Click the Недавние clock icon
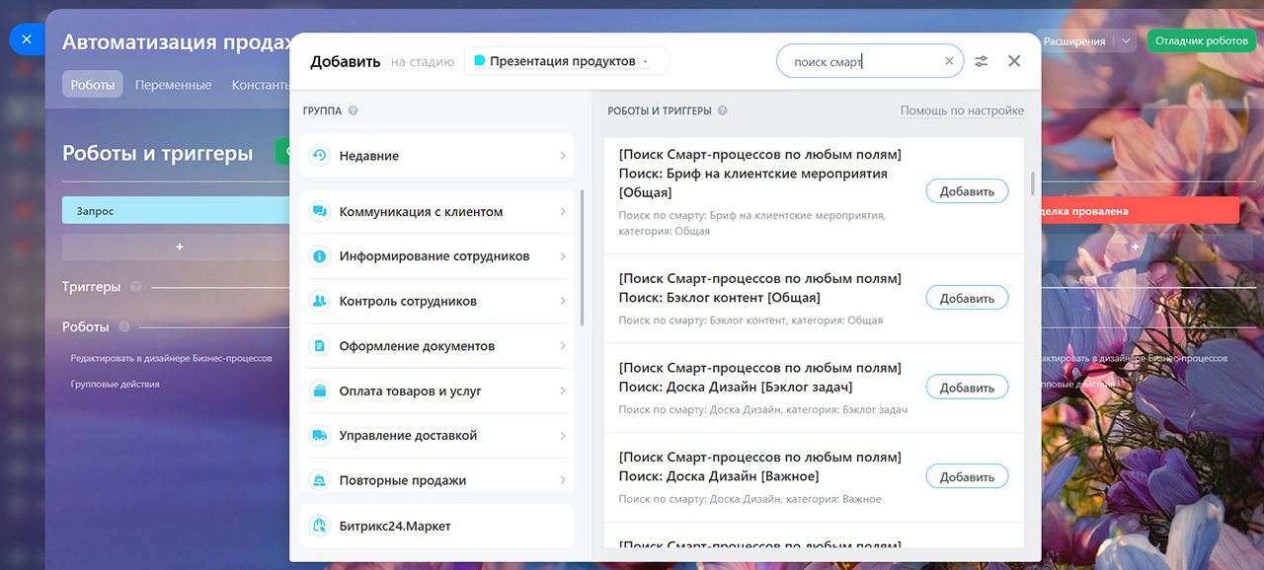The height and width of the screenshot is (570, 1264). [x=319, y=156]
